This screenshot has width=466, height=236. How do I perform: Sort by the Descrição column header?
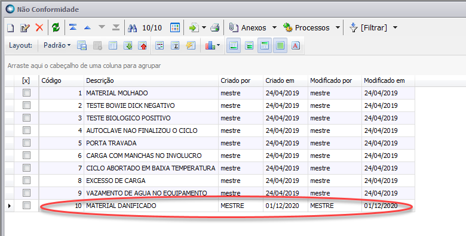point(151,80)
